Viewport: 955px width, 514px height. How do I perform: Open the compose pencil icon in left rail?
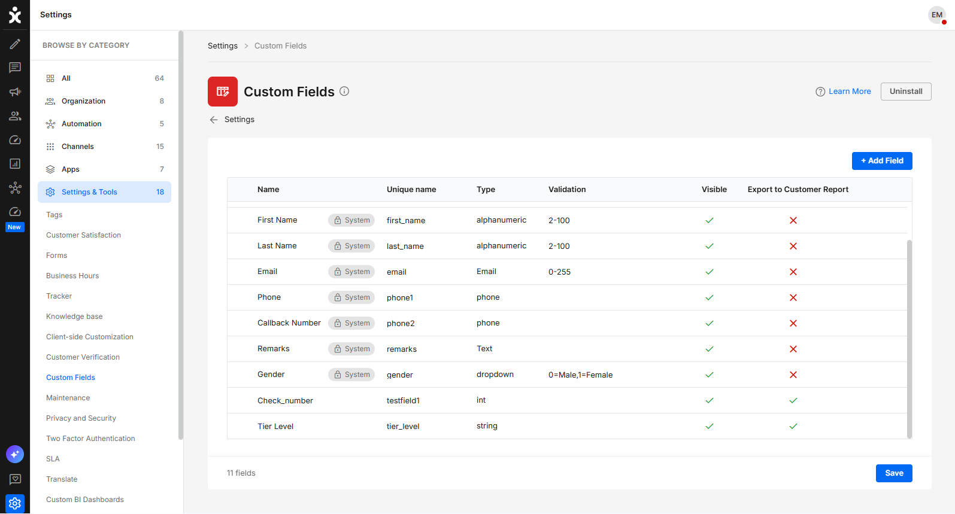pos(15,44)
